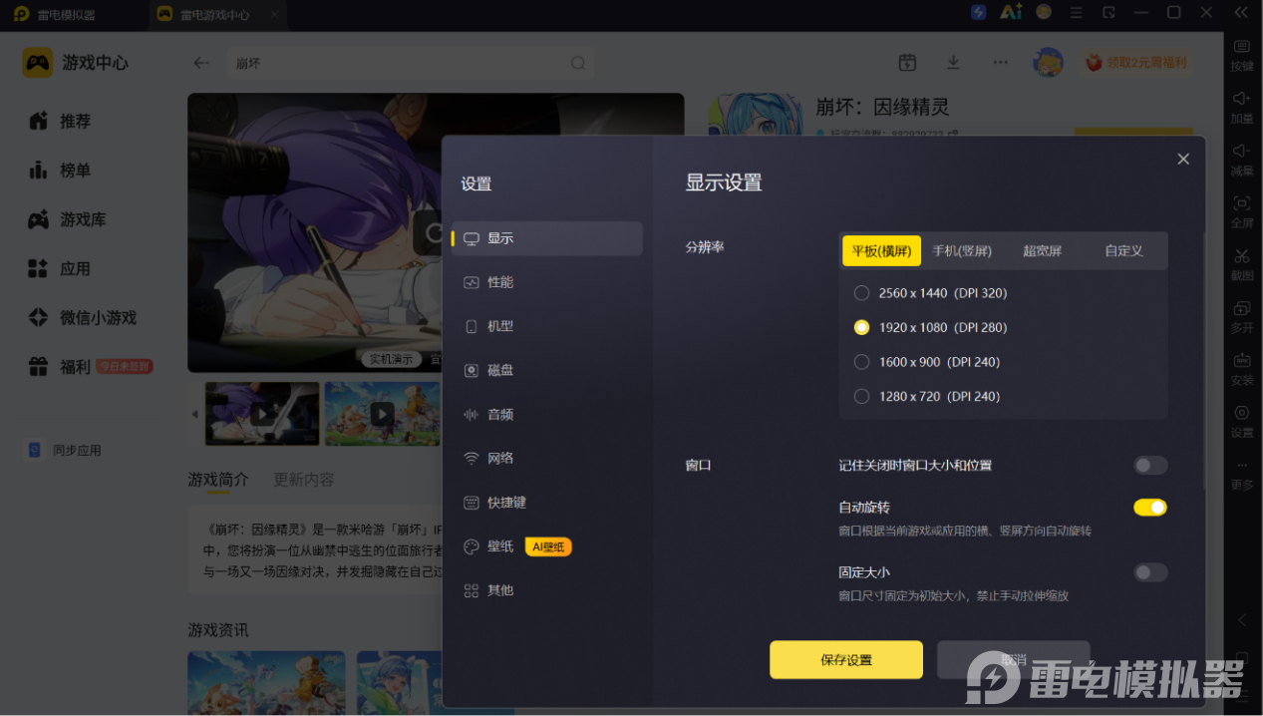The width and height of the screenshot is (1263, 716).
Task: Open 磁盘 section in settings list
Action: 546,370
